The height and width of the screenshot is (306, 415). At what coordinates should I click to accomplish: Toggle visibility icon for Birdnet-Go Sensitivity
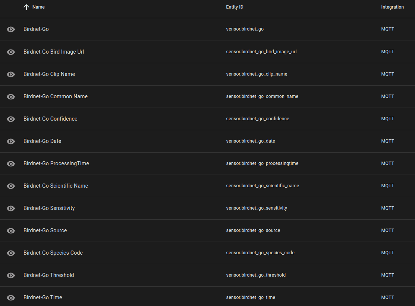[x=11, y=208]
